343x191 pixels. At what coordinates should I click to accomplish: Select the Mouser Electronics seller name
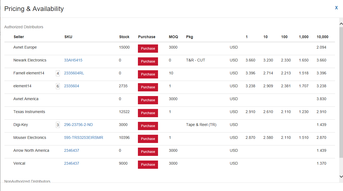point(30,137)
